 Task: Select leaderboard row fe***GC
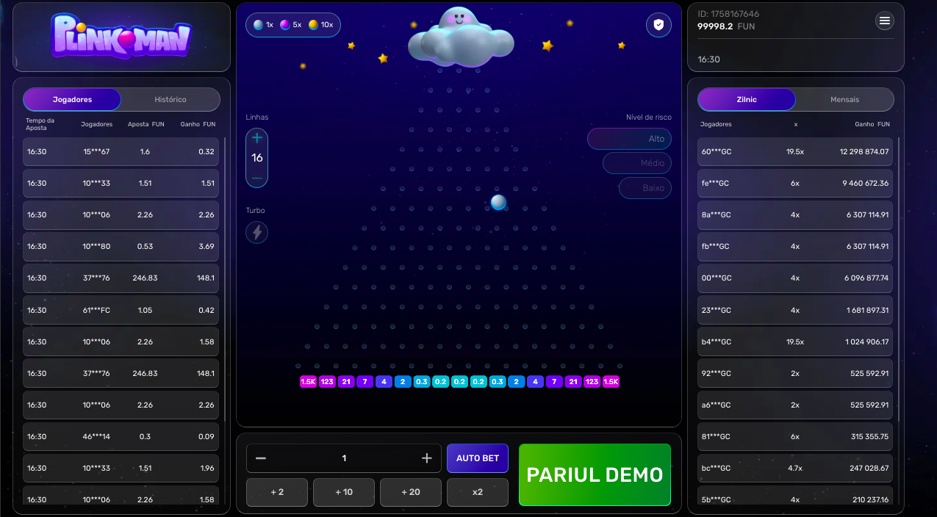(x=795, y=184)
